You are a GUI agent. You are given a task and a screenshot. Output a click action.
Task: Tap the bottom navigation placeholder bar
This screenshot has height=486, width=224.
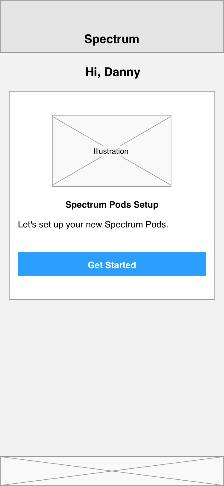(112, 471)
